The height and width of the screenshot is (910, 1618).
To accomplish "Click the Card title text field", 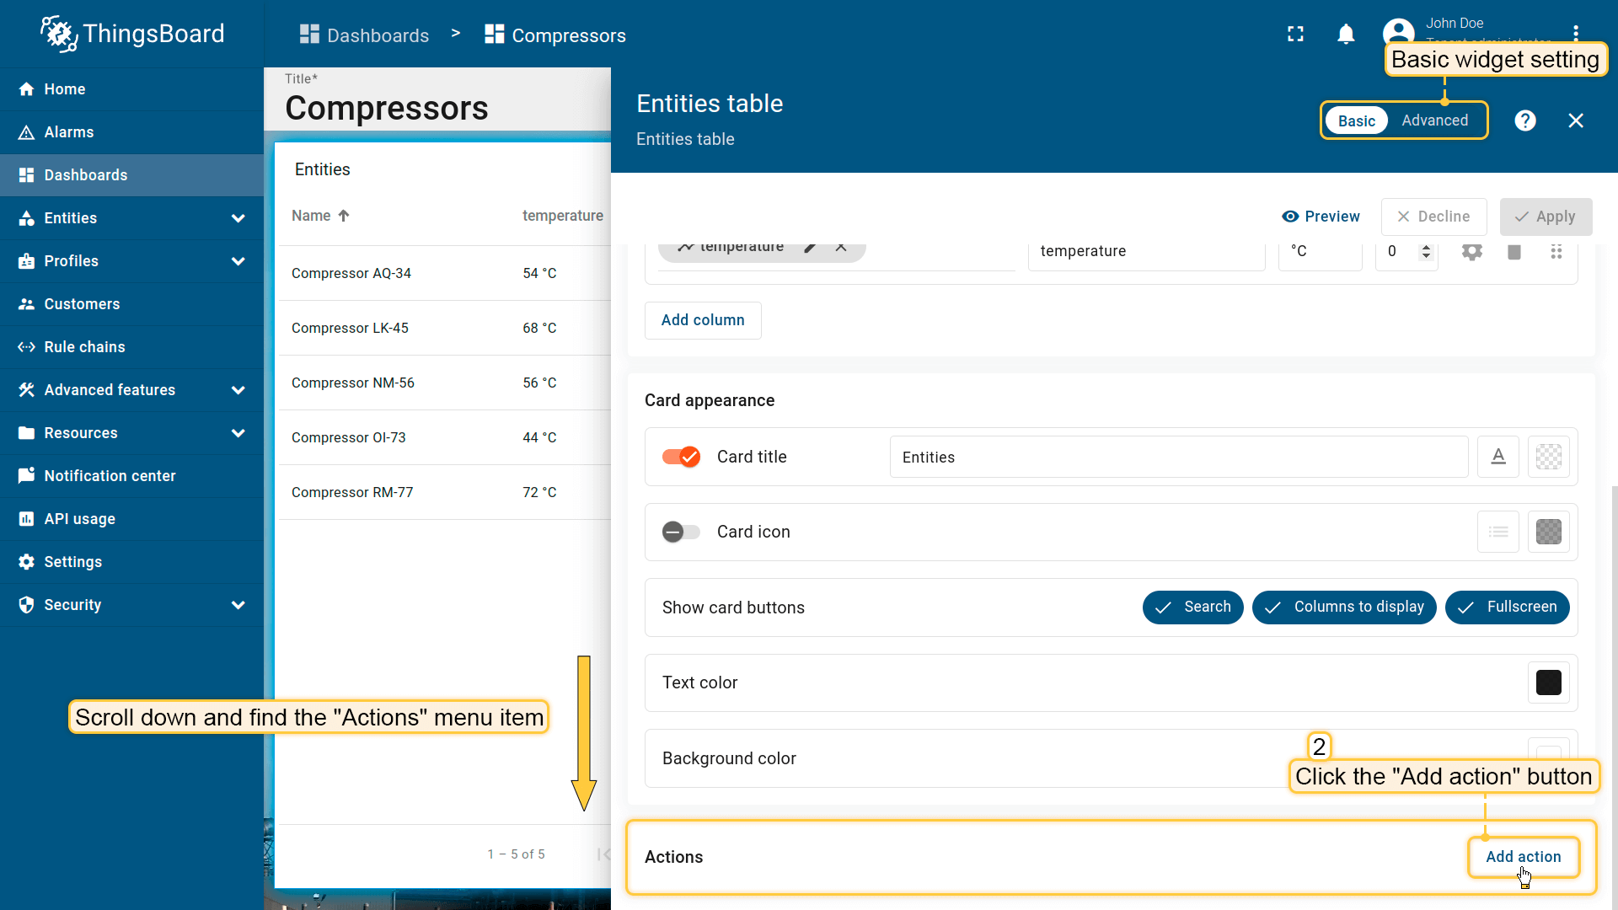I will click(x=1178, y=457).
